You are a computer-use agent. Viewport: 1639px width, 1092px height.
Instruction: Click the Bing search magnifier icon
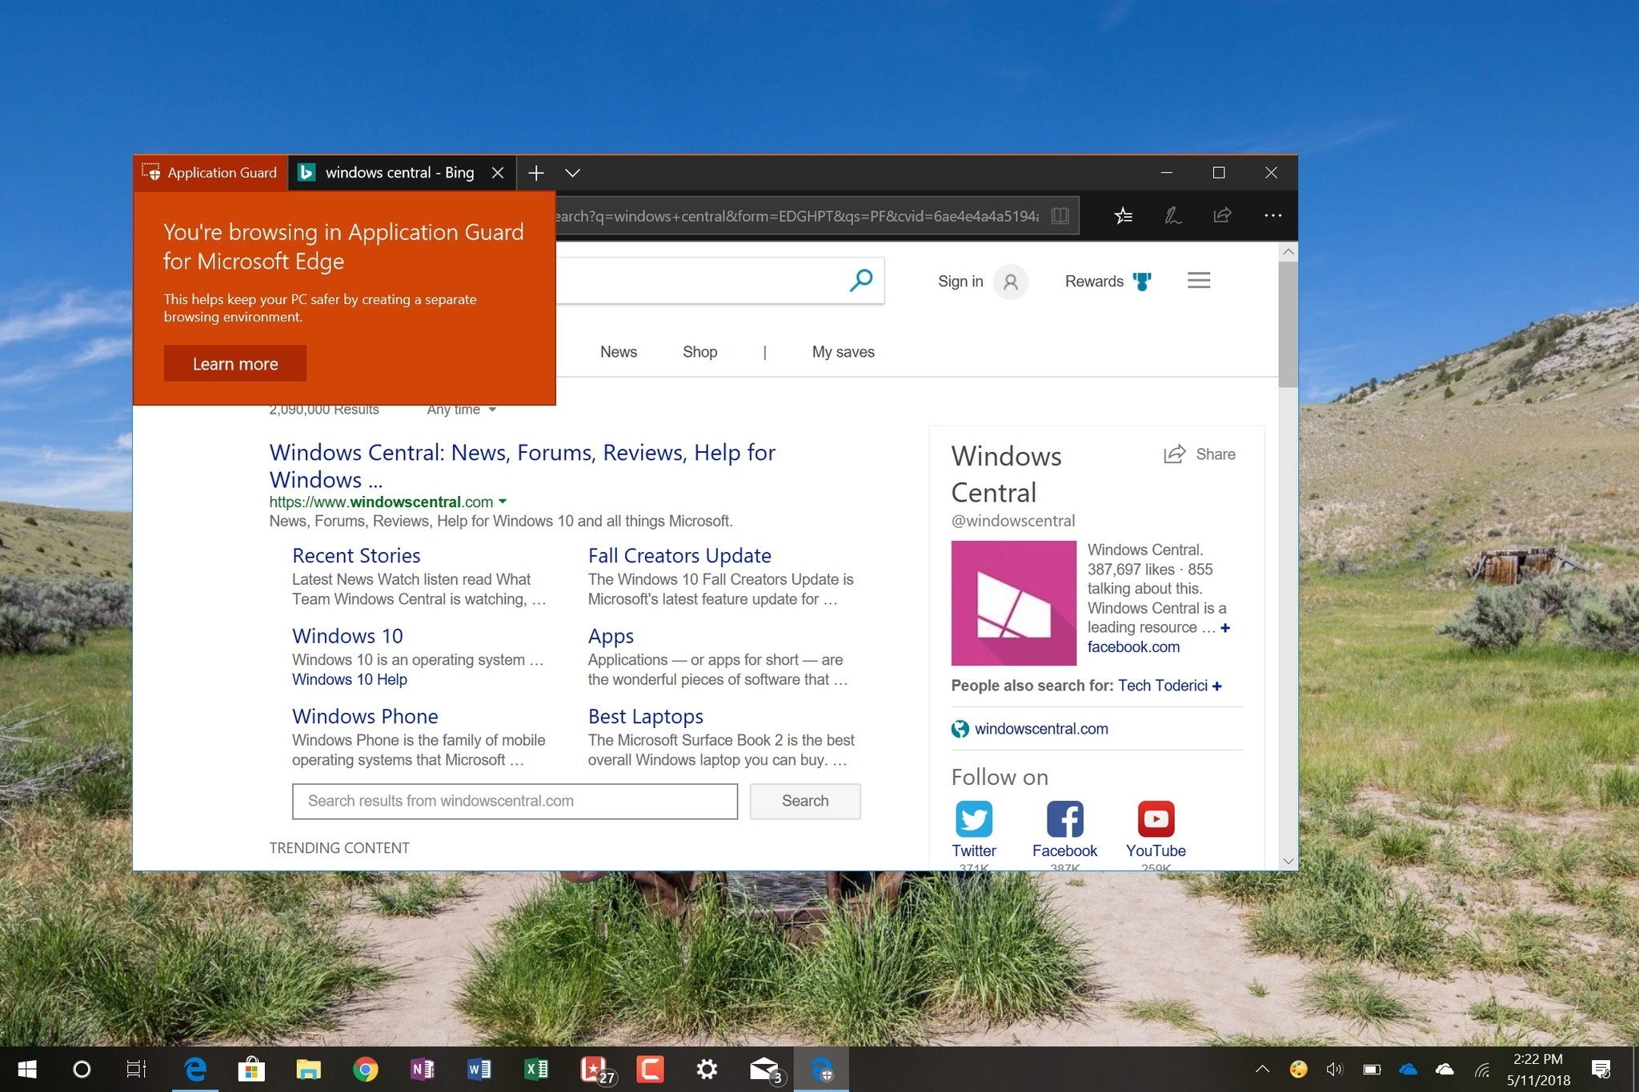[861, 281]
